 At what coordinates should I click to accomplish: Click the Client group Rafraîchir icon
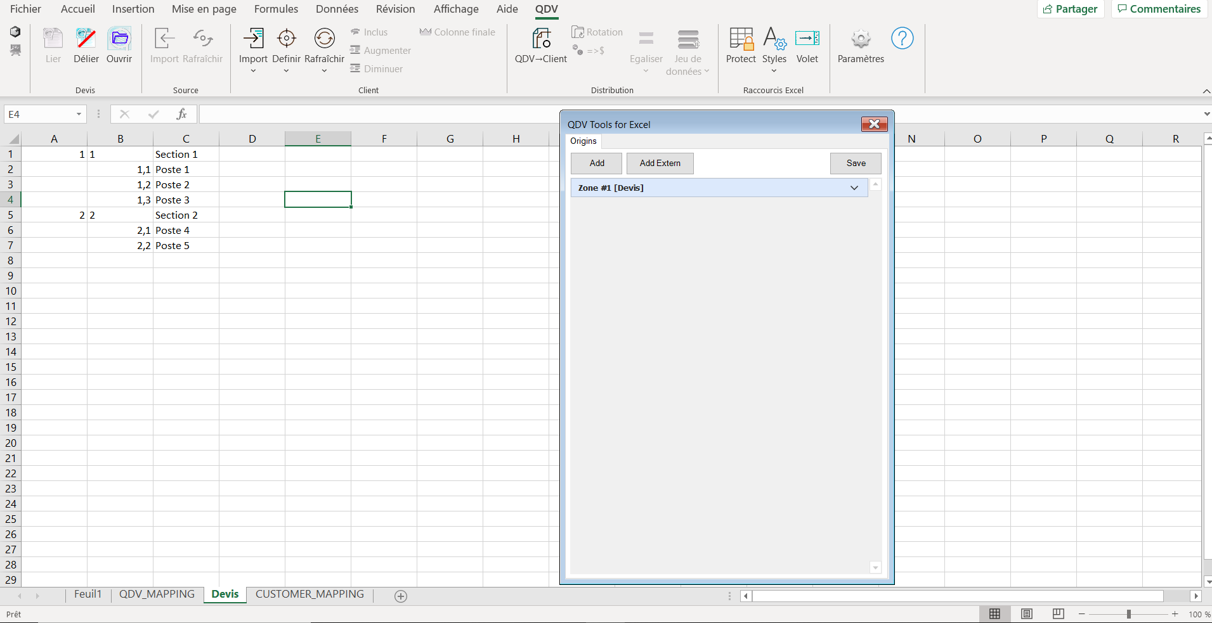coord(324,39)
